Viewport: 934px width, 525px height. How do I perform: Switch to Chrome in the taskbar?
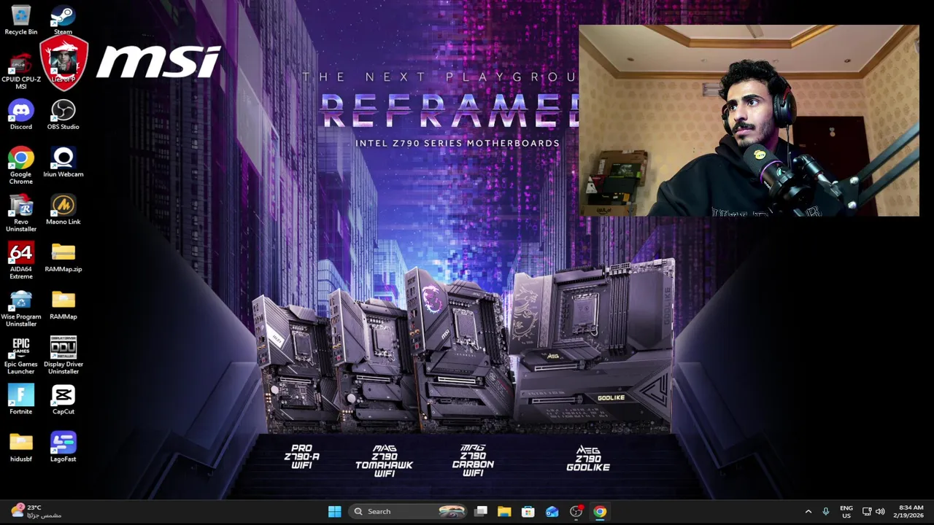(600, 511)
